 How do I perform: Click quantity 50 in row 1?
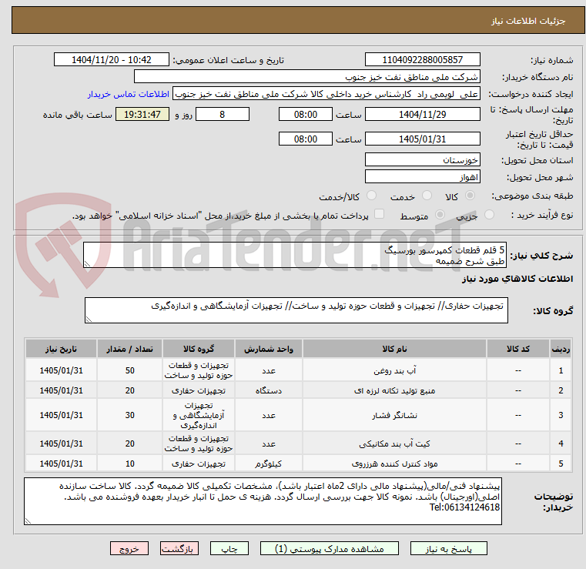[x=129, y=370]
